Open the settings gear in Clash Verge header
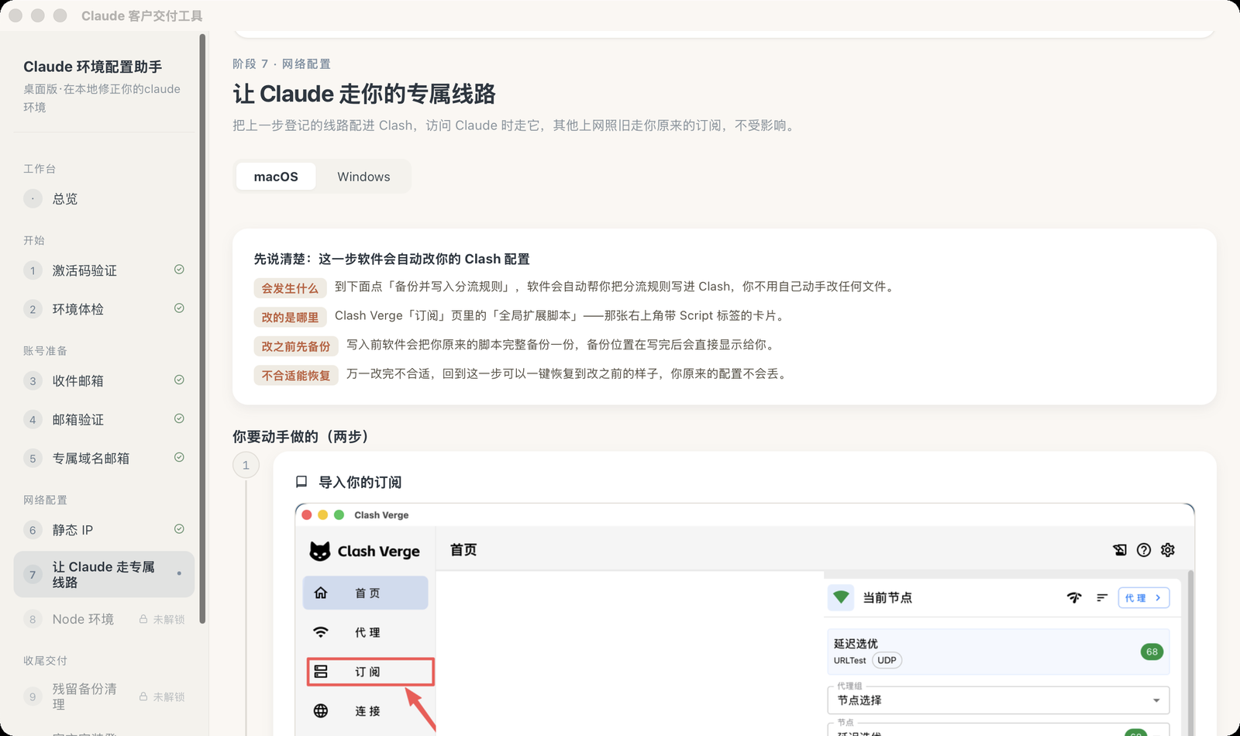1240x736 pixels. 1168,550
